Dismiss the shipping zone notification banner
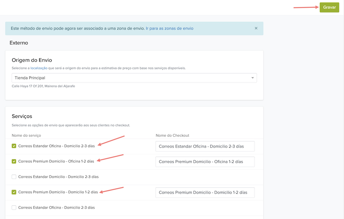Screen dimensions: 344x219 pos(256,28)
